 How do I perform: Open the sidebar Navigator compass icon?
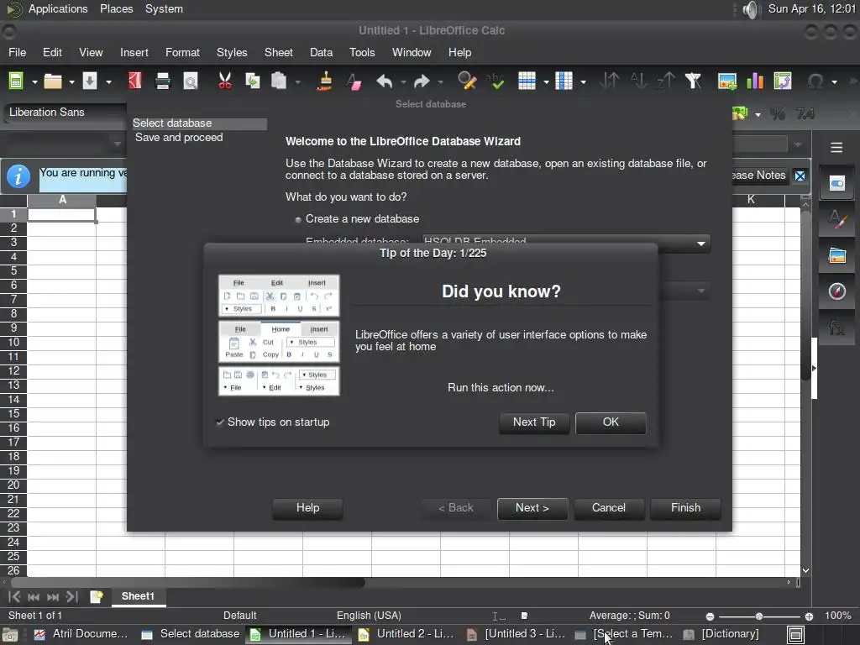(837, 291)
